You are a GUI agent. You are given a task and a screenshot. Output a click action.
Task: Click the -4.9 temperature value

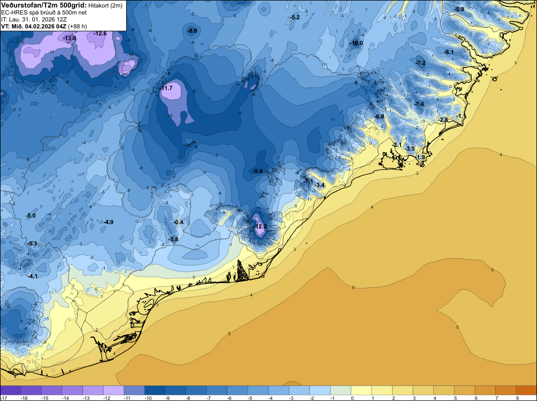pos(108,222)
